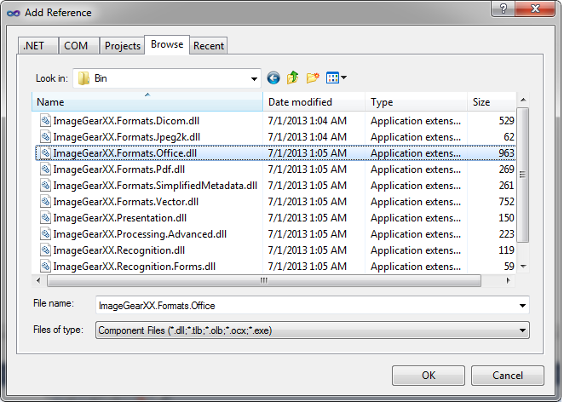
Task: Select ImageGearXX.Presentation.dll file name
Action: (x=120, y=218)
